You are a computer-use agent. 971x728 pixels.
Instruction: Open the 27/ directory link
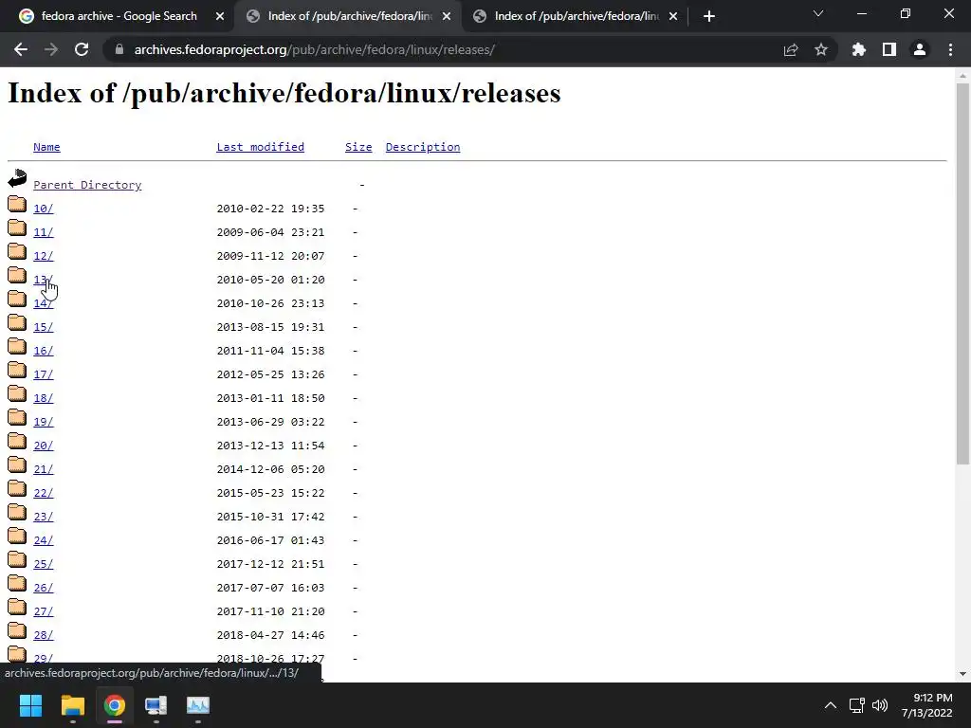tap(44, 611)
